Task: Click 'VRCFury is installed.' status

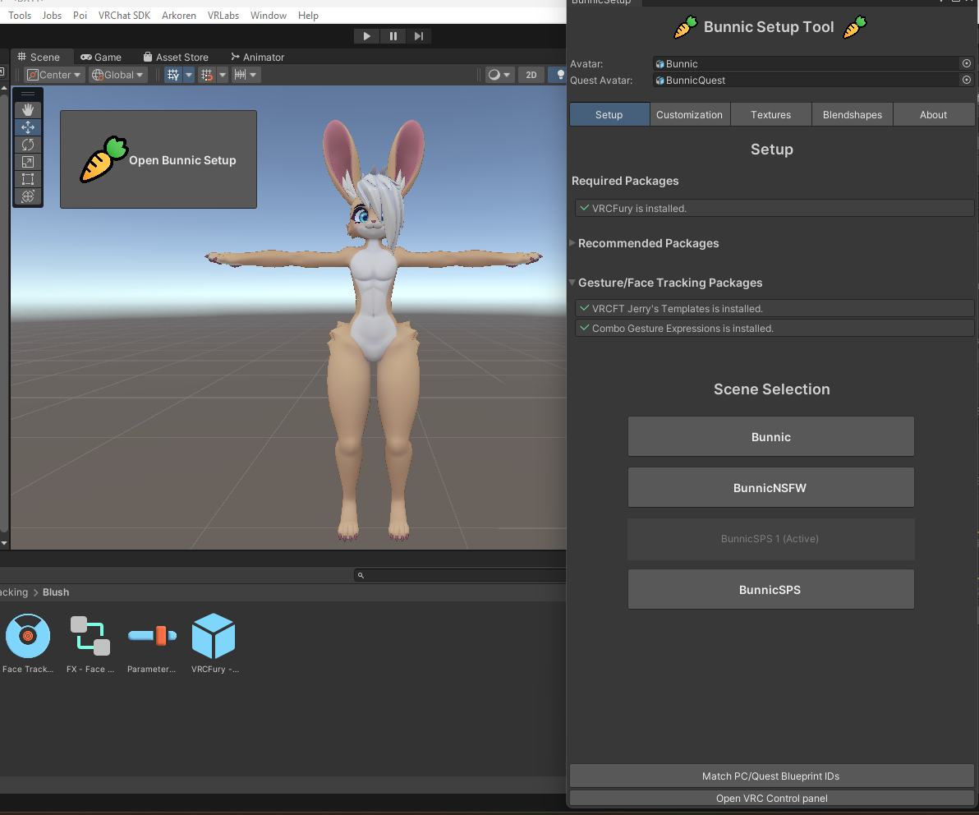Action: point(774,208)
